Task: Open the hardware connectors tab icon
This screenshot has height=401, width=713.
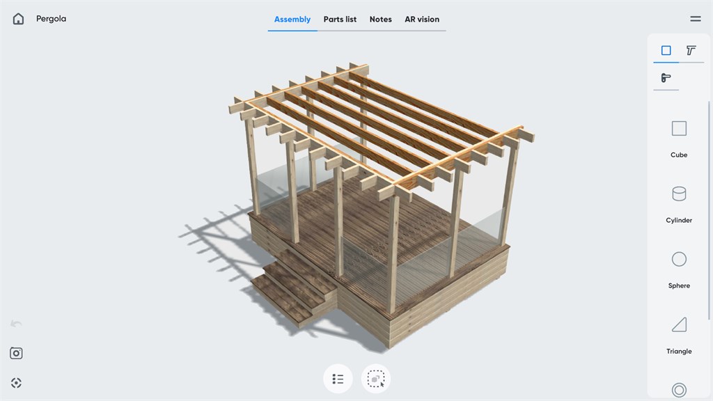Action: tap(666, 78)
